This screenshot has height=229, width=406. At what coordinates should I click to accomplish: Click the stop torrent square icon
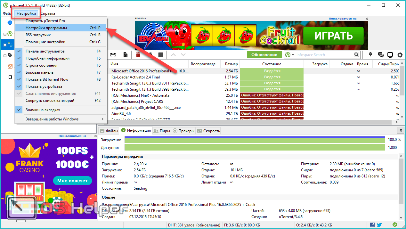tap(161, 55)
